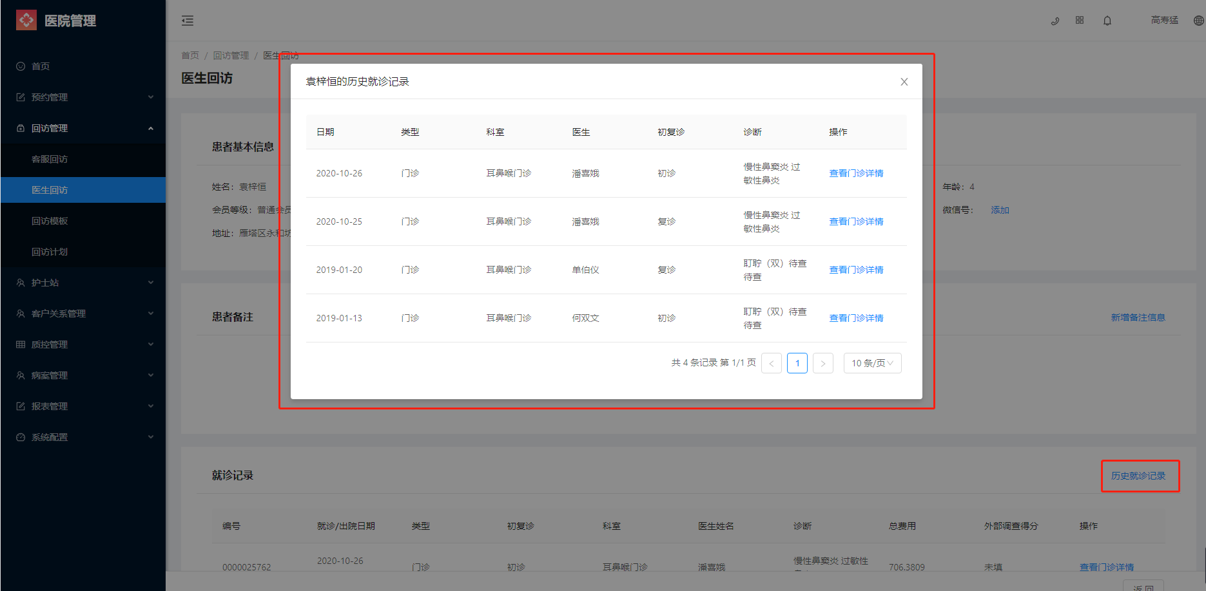Click total cost value 706.3809

907,567
